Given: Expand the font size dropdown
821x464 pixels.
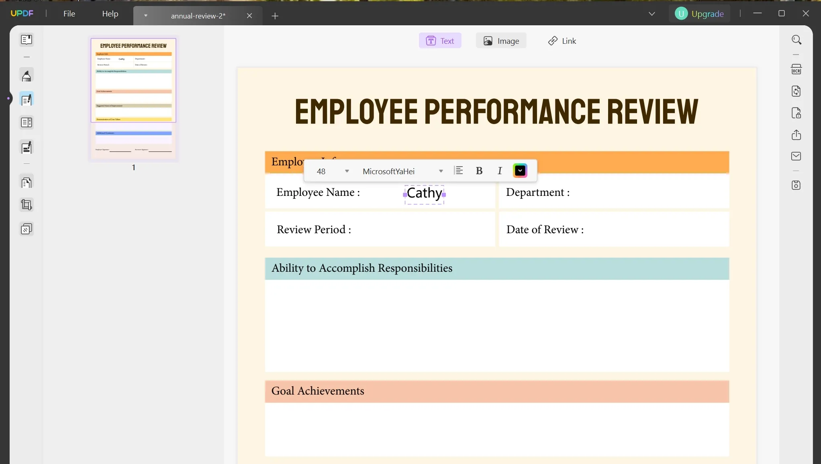Looking at the screenshot, I should tap(347, 171).
